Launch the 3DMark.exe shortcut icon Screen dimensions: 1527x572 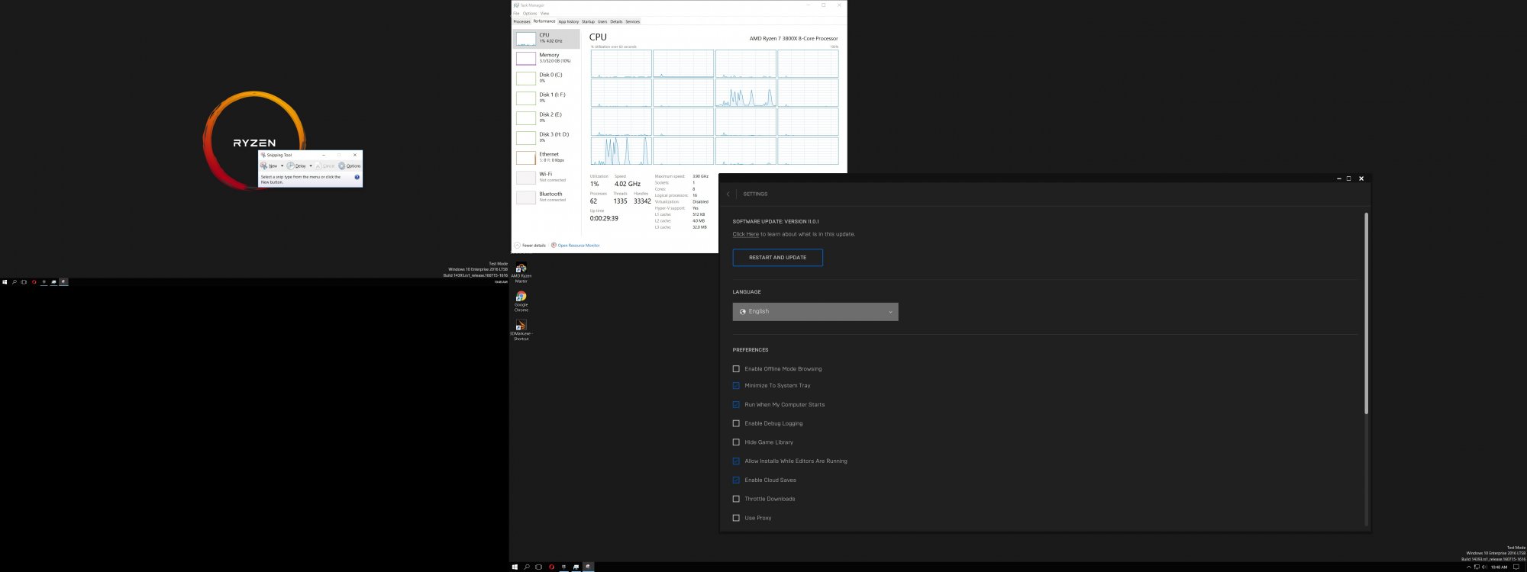(521, 326)
